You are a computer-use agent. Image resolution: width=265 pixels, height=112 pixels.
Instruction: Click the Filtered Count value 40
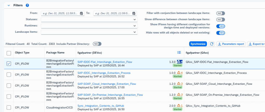(28, 44)
